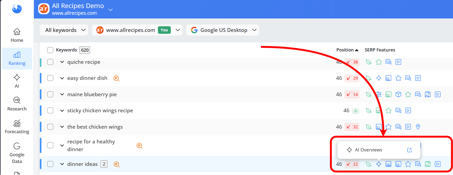Click AI Overviews sparkle icon in dinner ideas row
The height and width of the screenshot is (175, 453).
tap(379, 164)
